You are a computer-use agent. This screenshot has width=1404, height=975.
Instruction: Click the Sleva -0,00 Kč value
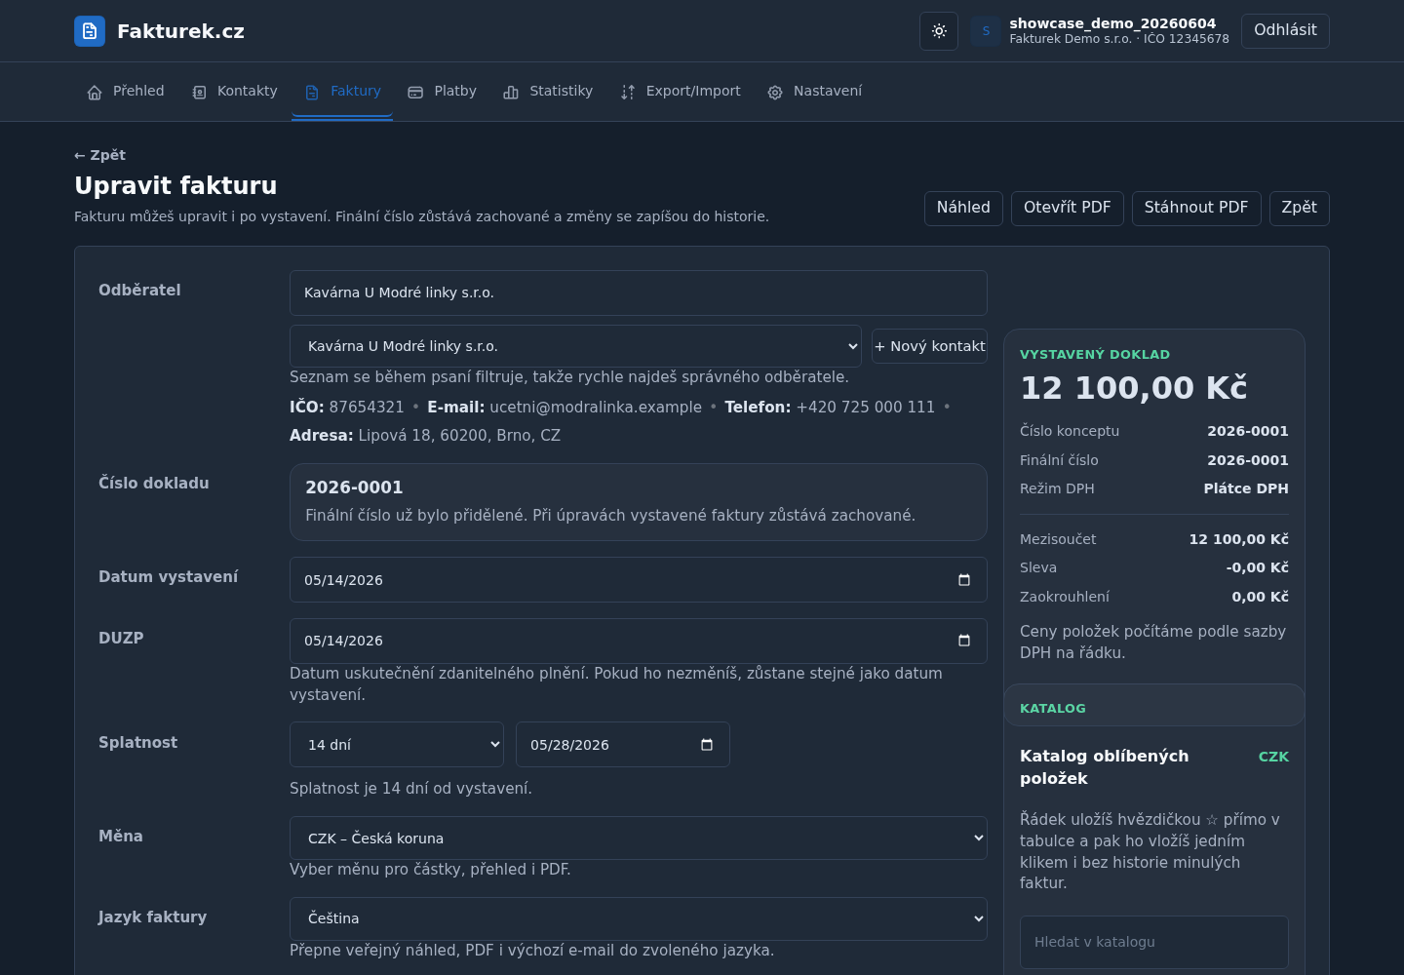[x=1258, y=567]
